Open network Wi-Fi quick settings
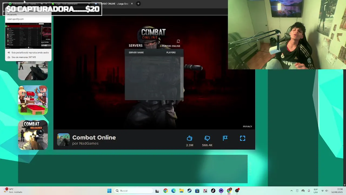The height and width of the screenshot is (195, 346). (322, 191)
